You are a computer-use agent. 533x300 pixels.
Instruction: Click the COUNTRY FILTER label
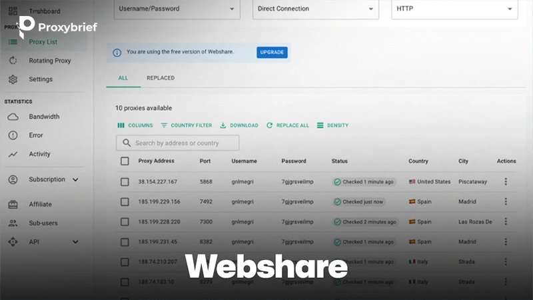[191, 125]
